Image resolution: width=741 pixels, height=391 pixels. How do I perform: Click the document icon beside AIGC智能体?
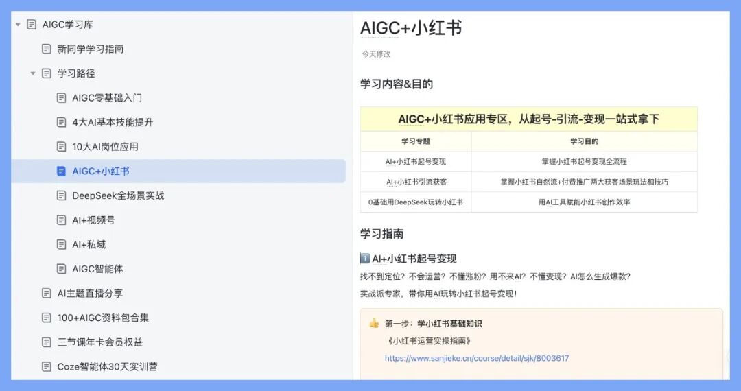click(x=62, y=269)
